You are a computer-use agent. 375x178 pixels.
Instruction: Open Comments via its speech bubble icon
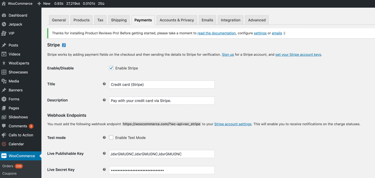pyautogui.click(x=4, y=126)
